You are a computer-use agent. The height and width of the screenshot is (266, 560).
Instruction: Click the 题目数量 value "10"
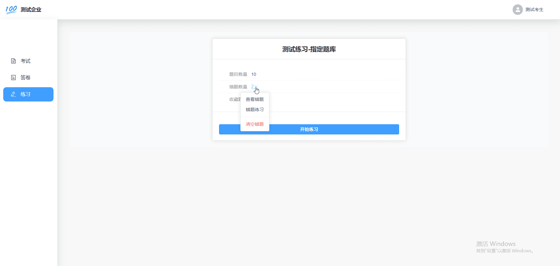point(254,74)
